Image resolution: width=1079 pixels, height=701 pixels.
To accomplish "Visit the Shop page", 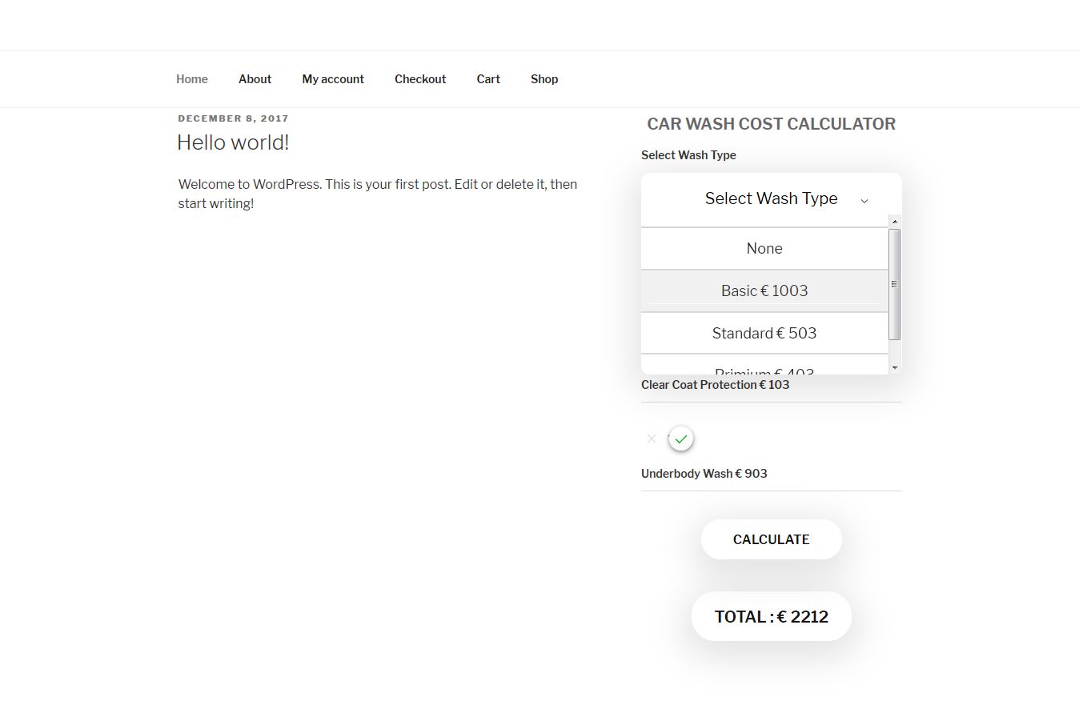I will coord(544,79).
